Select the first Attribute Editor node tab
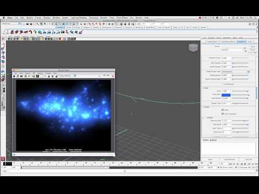 click(x=212, y=41)
